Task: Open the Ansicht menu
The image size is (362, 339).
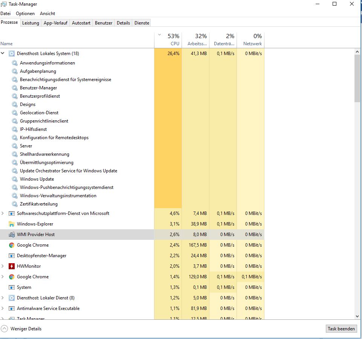Action: [47, 14]
